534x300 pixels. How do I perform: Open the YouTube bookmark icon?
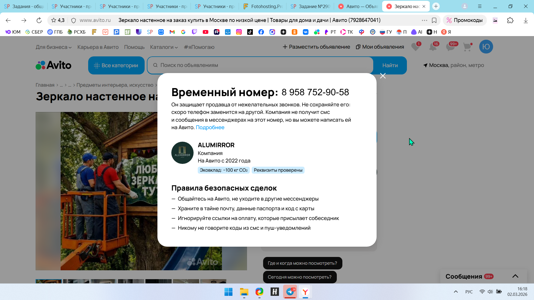(x=206, y=32)
